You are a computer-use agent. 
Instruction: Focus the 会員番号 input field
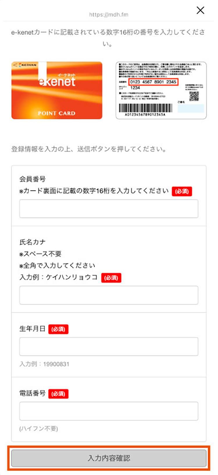pyautogui.click(x=109, y=208)
